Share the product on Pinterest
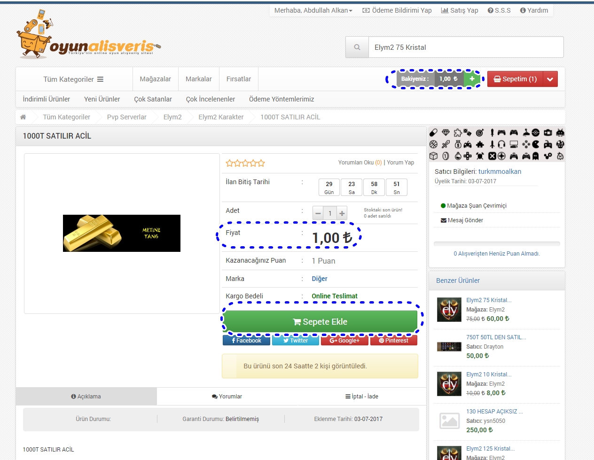The height and width of the screenshot is (460, 594). pyautogui.click(x=394, y=341)
